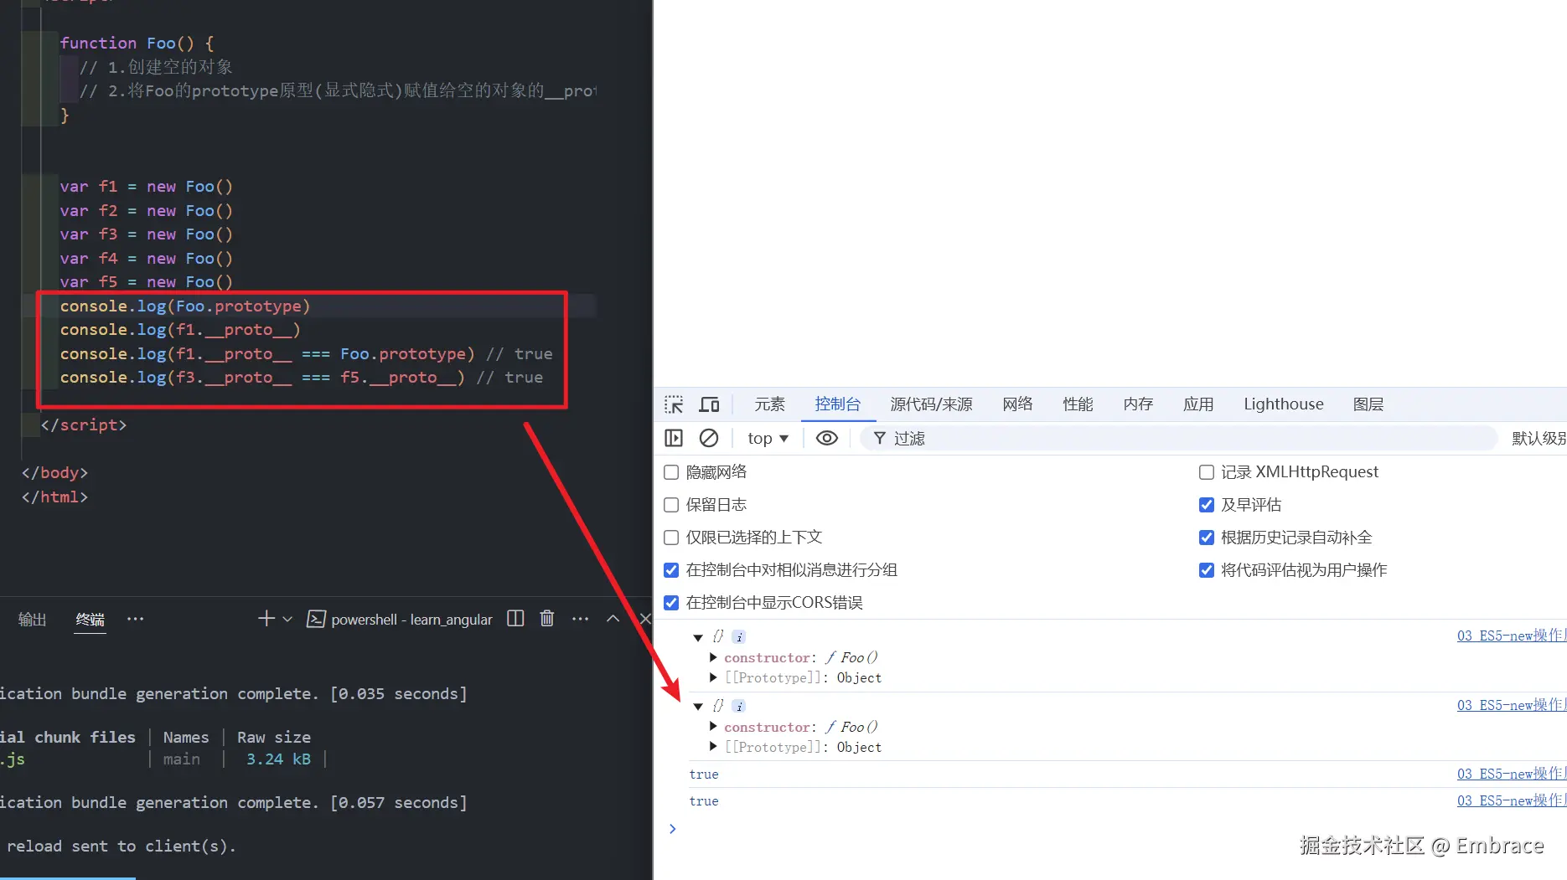
Task: Open terminal panel more actions menu
Action: [580, 619]
